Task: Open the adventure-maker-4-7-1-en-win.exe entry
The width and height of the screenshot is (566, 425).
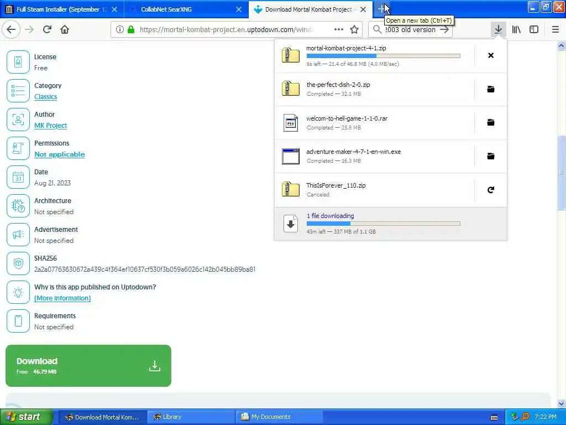Action: [x=375, y=156]
